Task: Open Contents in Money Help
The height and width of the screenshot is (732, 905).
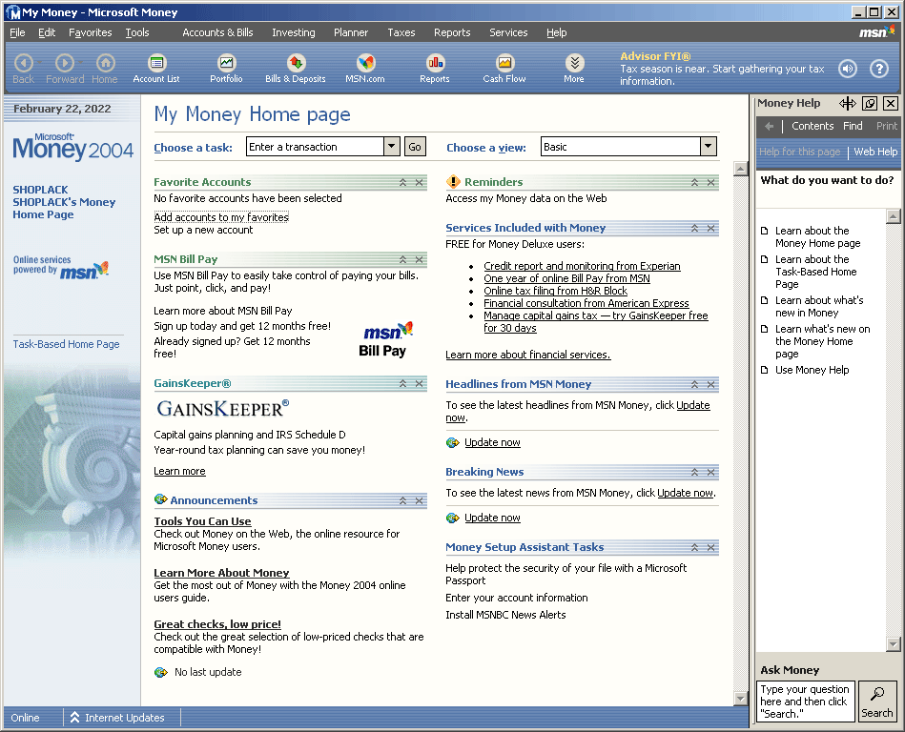Action: (812, 126)
